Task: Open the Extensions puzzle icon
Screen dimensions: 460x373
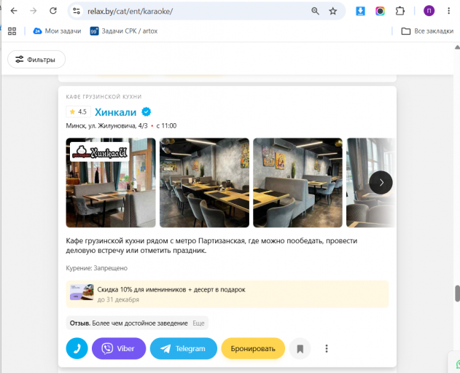Action: (x=400, y=11)
